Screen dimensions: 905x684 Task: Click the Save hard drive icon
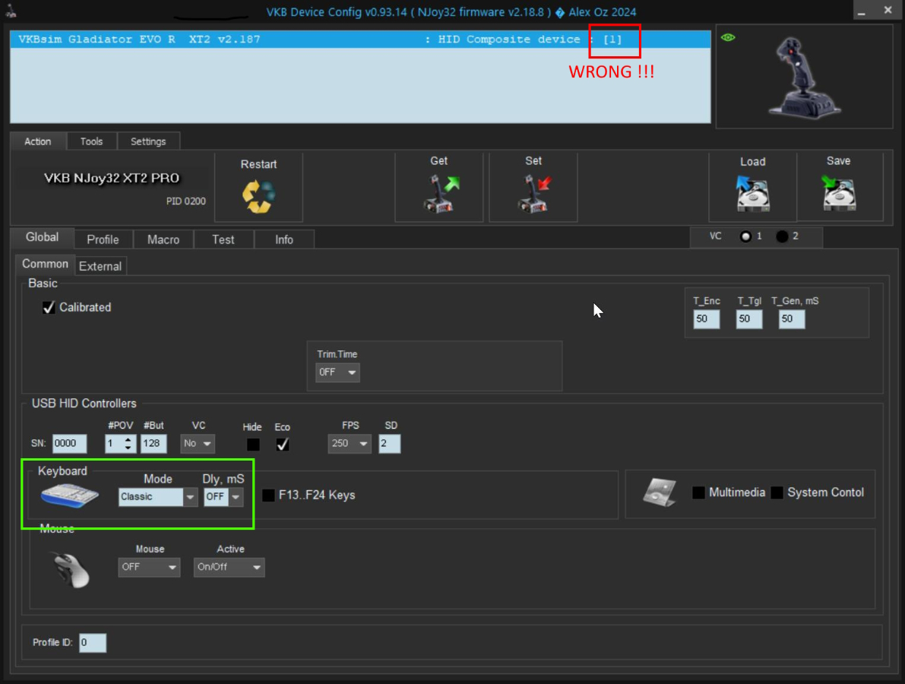839,193
